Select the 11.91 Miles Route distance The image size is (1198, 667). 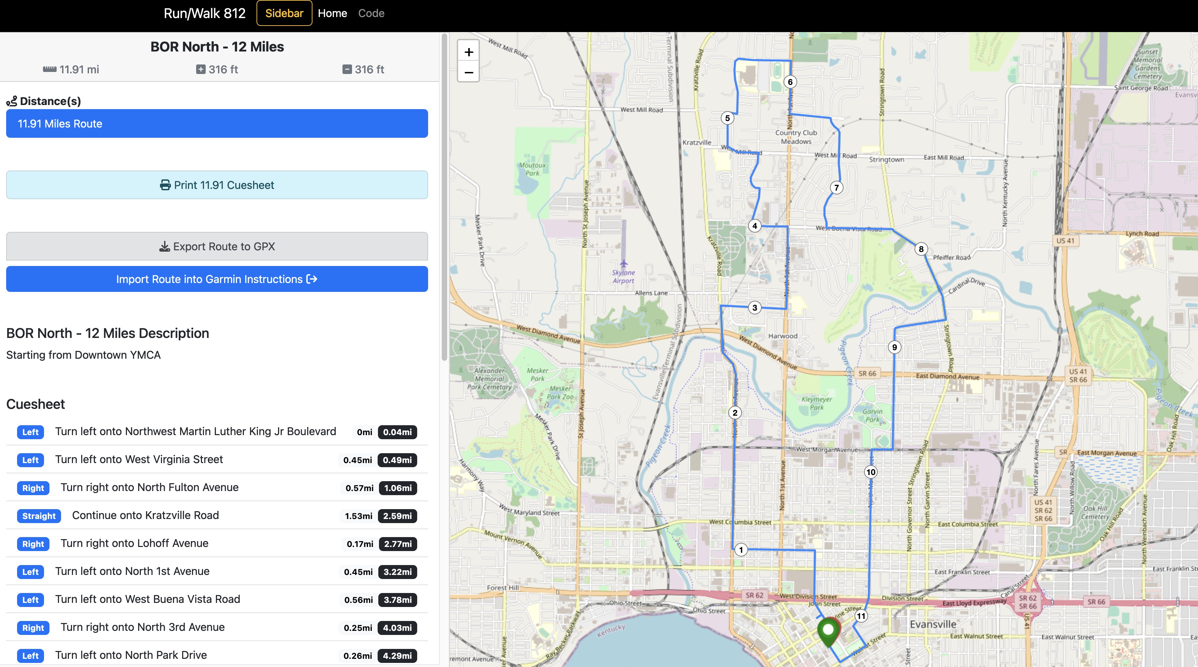(x=217, y=124)
